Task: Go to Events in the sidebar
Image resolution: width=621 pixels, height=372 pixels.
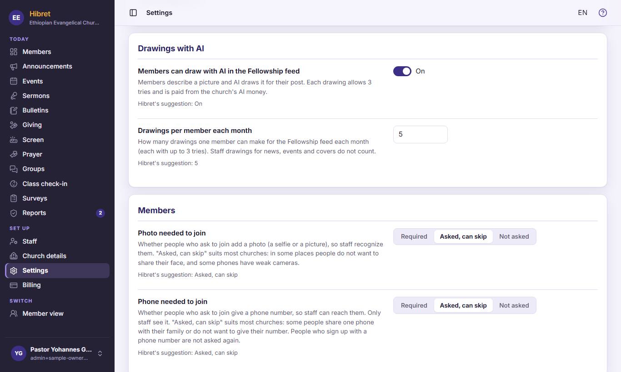Action: (57, 81)
